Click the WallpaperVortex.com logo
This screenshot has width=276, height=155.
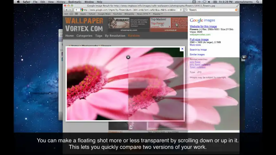84,25
